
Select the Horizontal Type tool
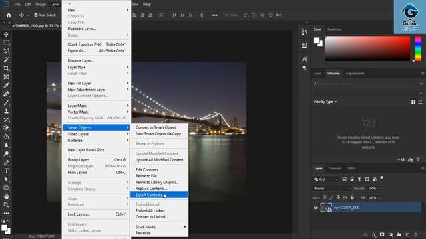point(6,171)
